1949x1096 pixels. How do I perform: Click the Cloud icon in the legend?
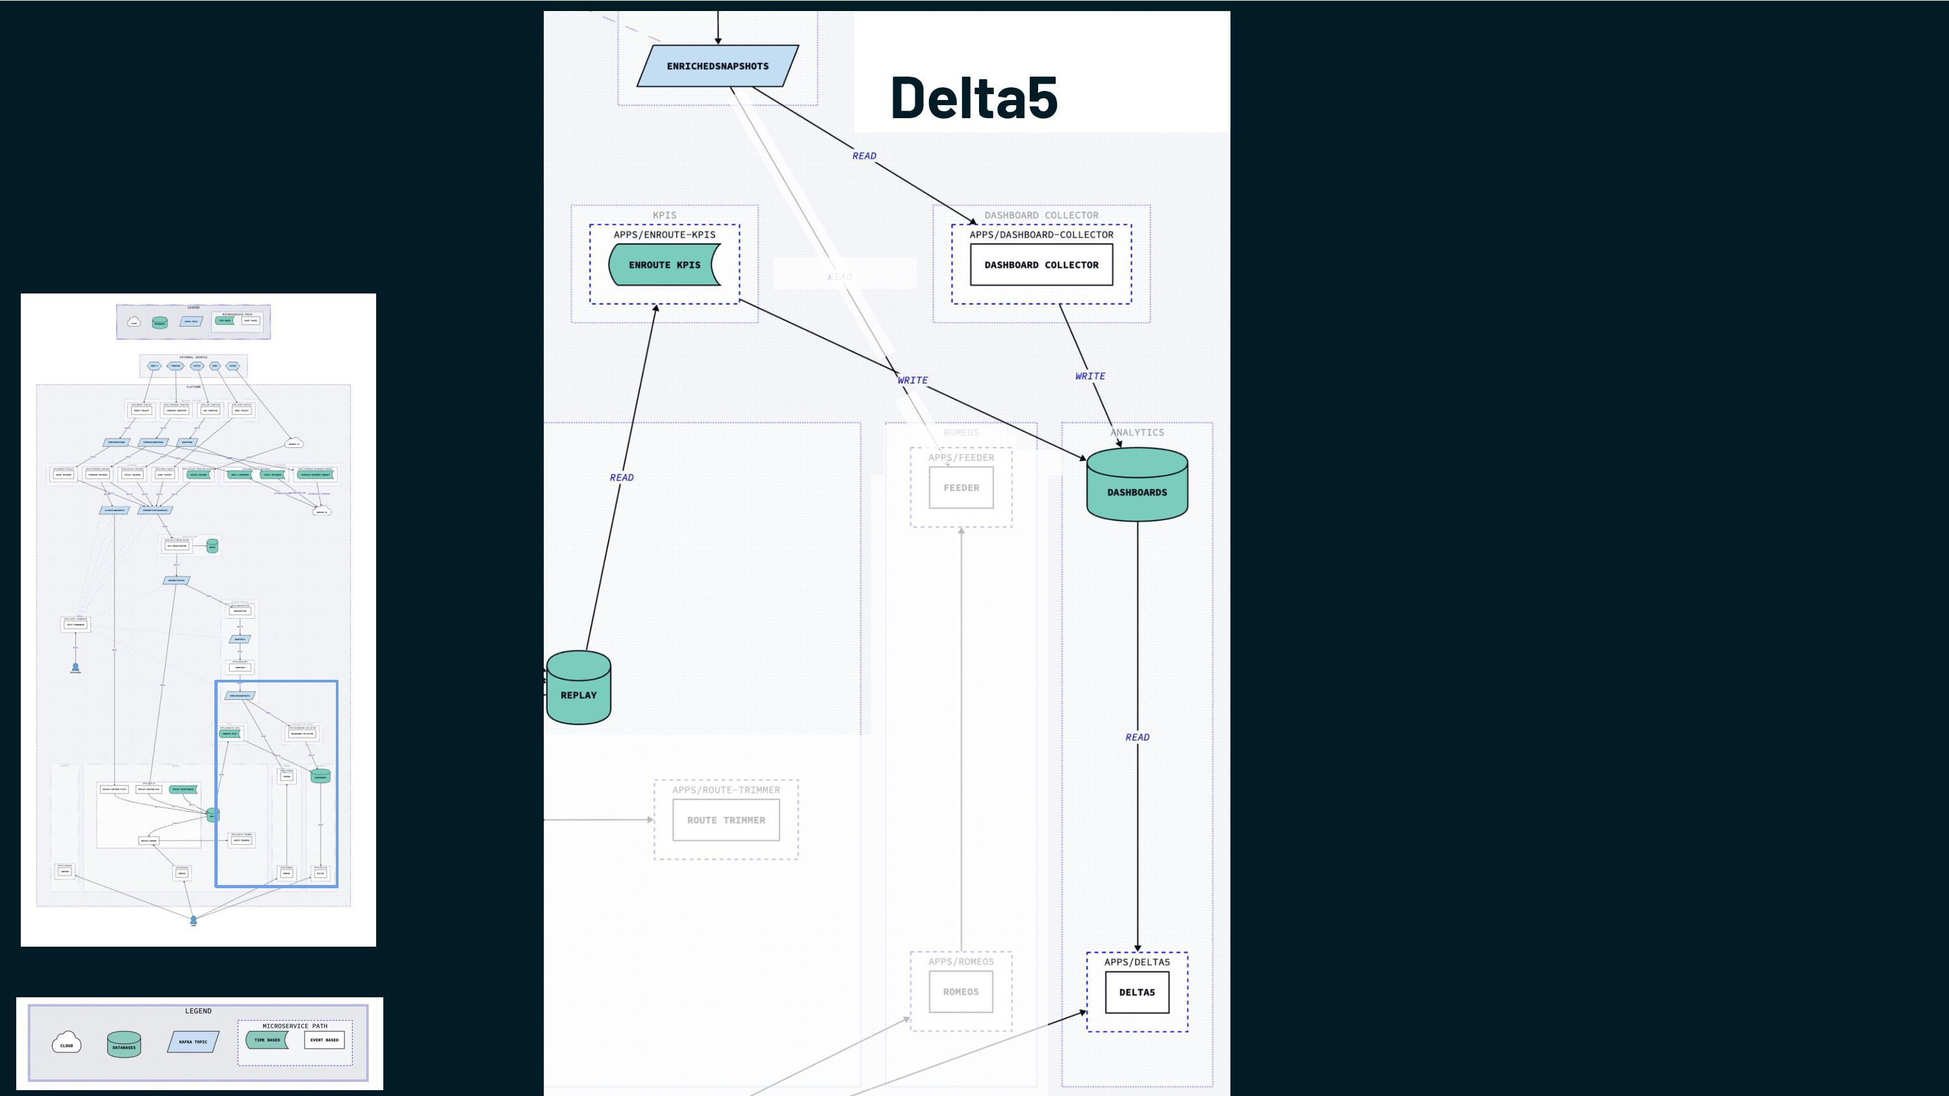[66, 1043]
